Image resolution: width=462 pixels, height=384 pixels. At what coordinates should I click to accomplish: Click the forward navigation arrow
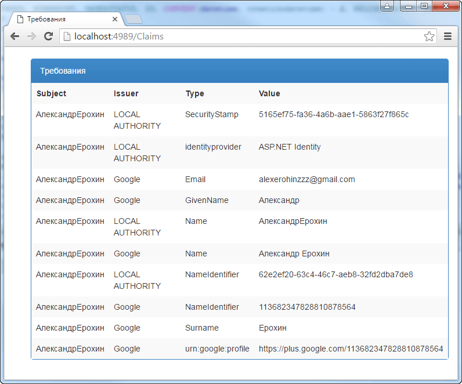tap(31, 36)
